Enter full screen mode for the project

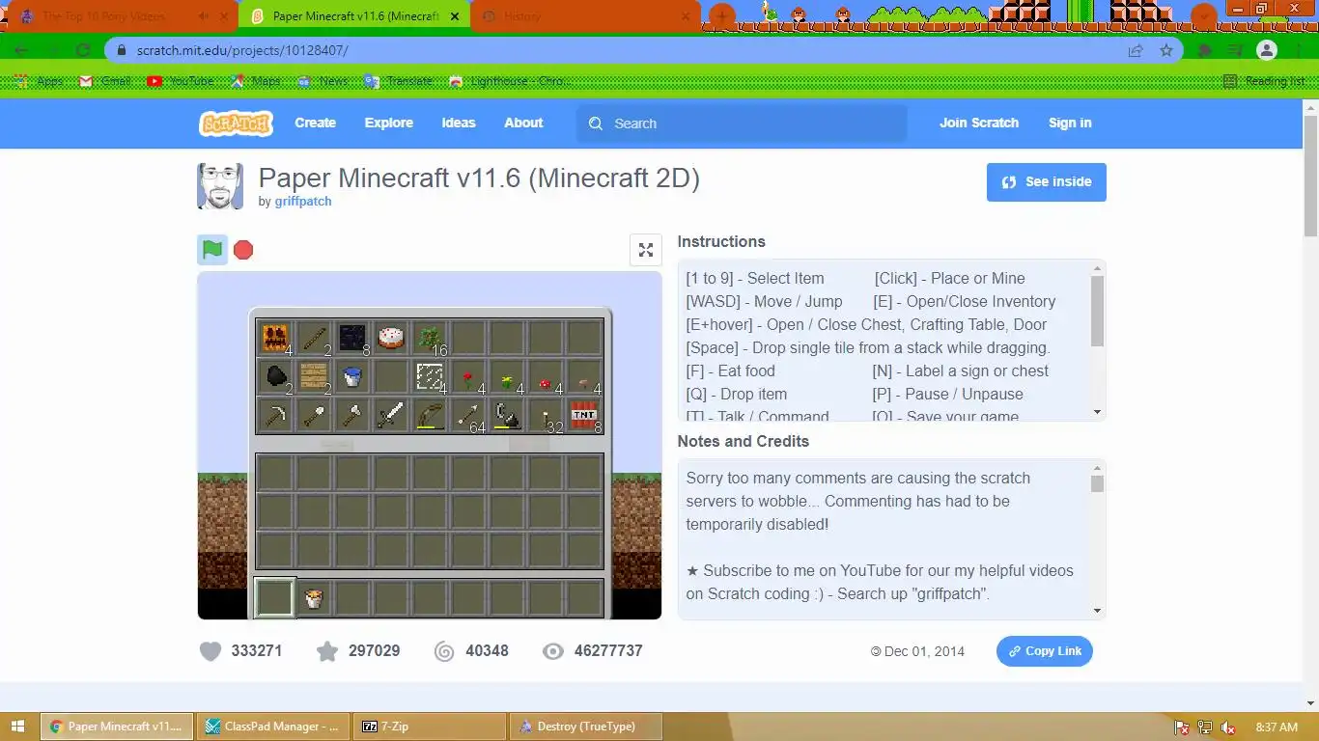tap(646, 250)
